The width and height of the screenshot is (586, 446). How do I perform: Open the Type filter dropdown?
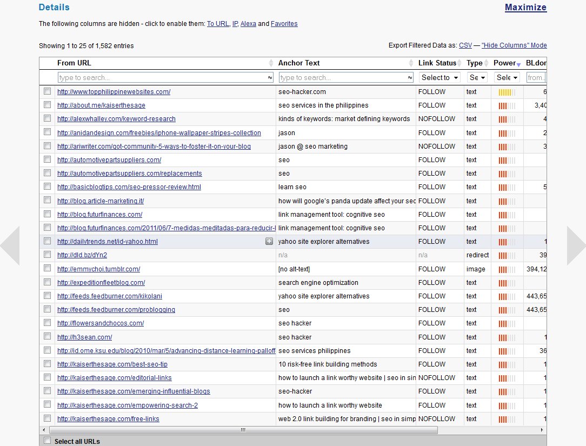(x=477, y=78)
